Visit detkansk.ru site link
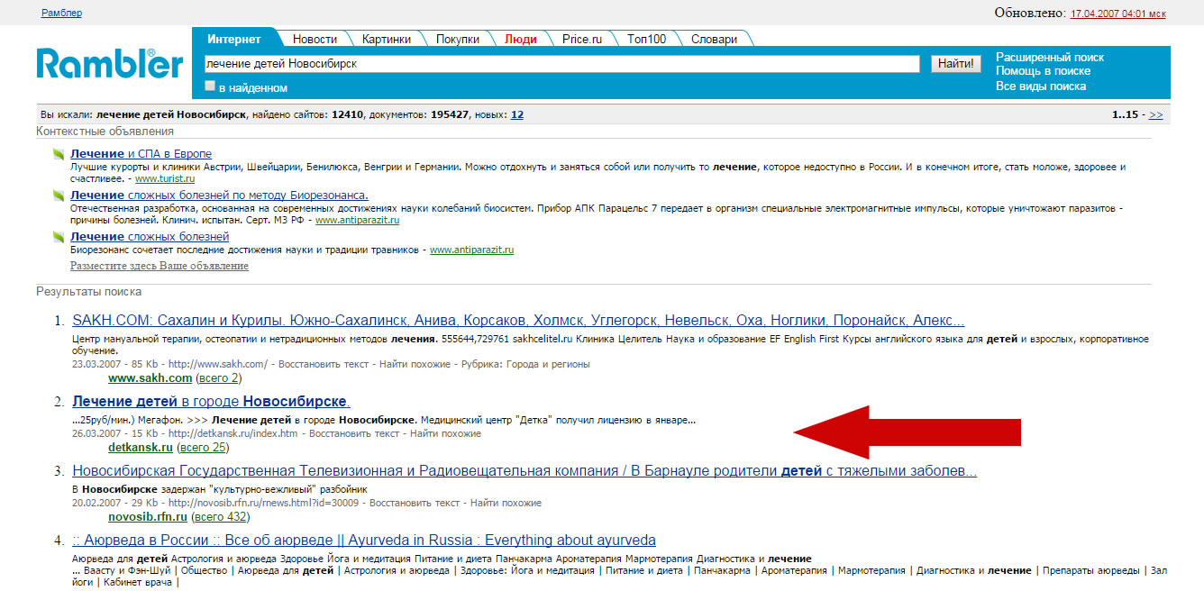1204x591 pixels. 140,448
